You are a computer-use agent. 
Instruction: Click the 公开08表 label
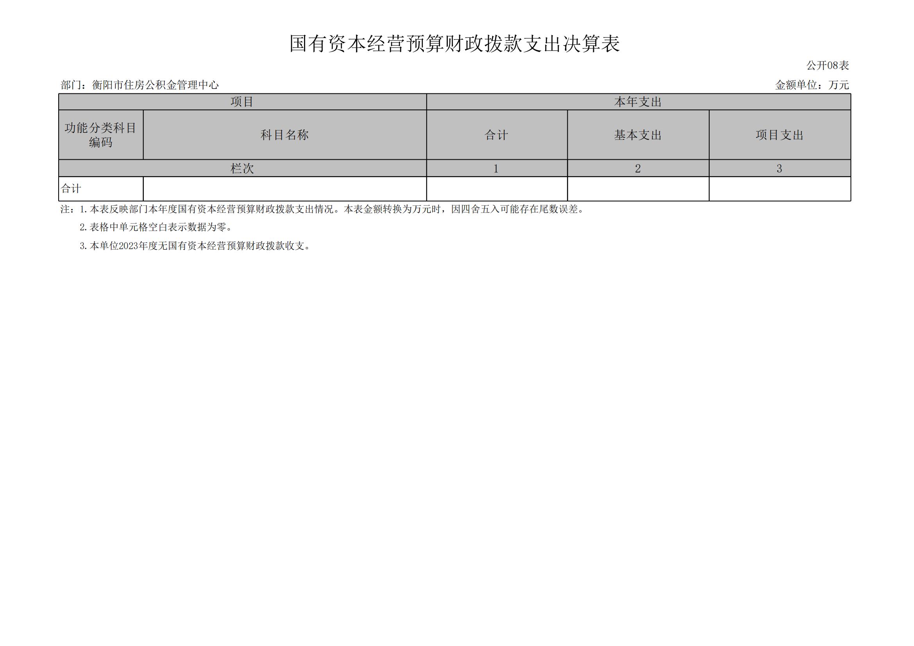coord(827,66)
